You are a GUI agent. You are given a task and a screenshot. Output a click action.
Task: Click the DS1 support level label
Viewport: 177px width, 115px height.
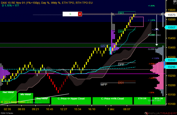tap(121, 83)
